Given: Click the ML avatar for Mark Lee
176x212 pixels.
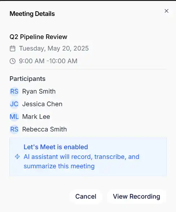Looking at the screenshot, I should [14, 117].
